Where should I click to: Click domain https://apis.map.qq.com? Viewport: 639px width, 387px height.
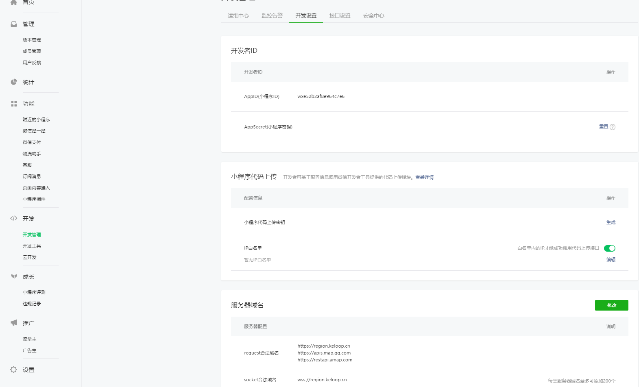pyautogui.click(x=324, y=353)
